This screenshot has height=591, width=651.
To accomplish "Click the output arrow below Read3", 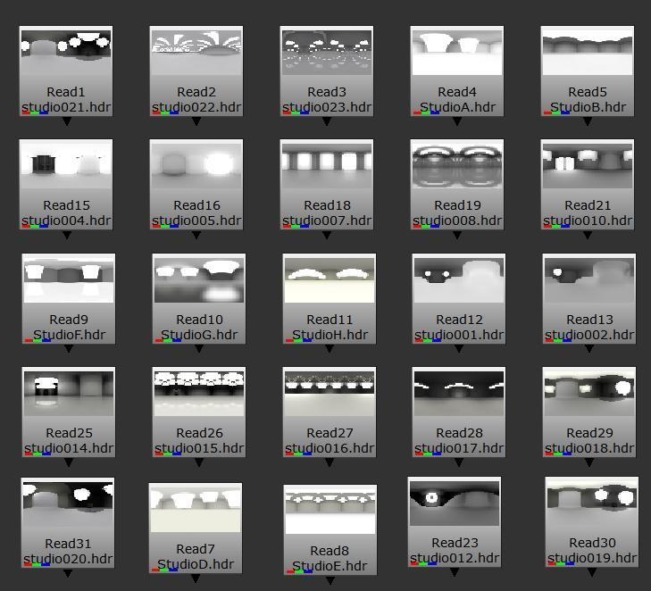I will coord(327,121).
